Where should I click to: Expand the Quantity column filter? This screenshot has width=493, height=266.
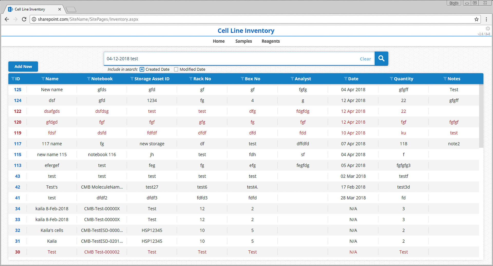point(391,79)
